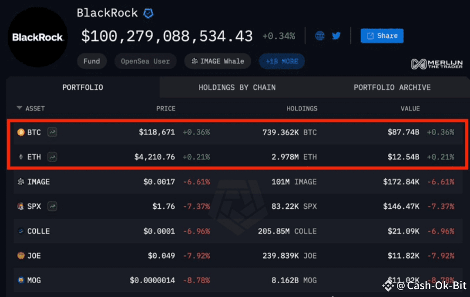This screenshot has width=470, height=297.
Task: Click the 8.162B MOG holdings cell
Action: [x=294, y=280]
